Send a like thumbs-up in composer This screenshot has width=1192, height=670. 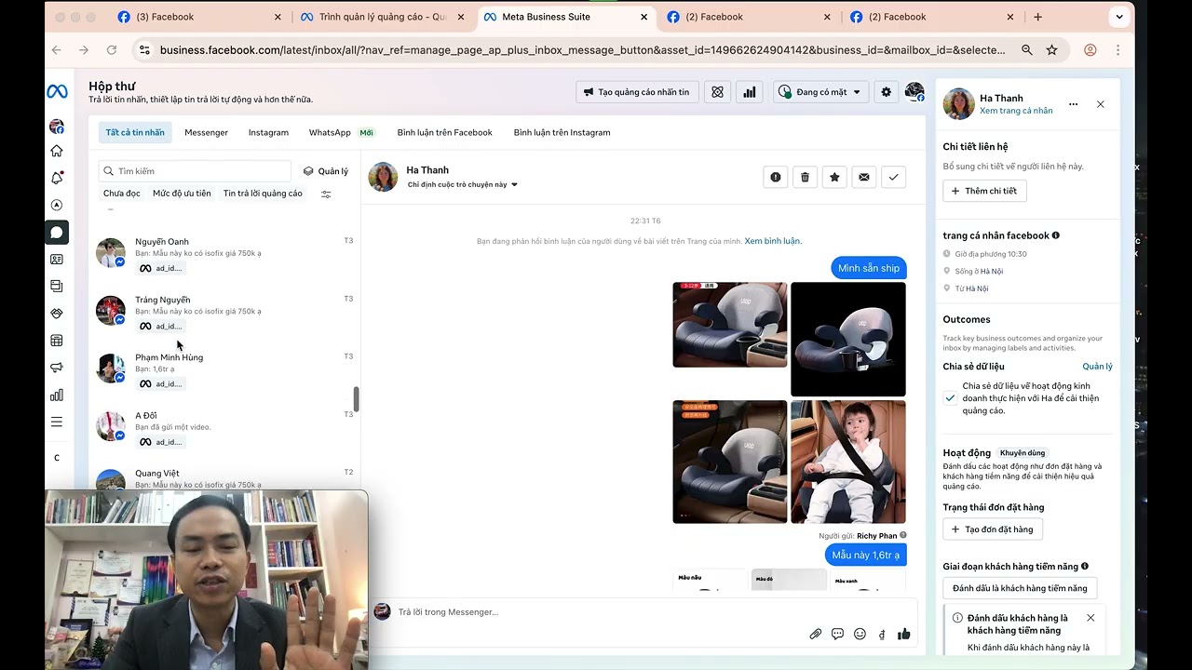pyautogui.click(x=903, y=634)
